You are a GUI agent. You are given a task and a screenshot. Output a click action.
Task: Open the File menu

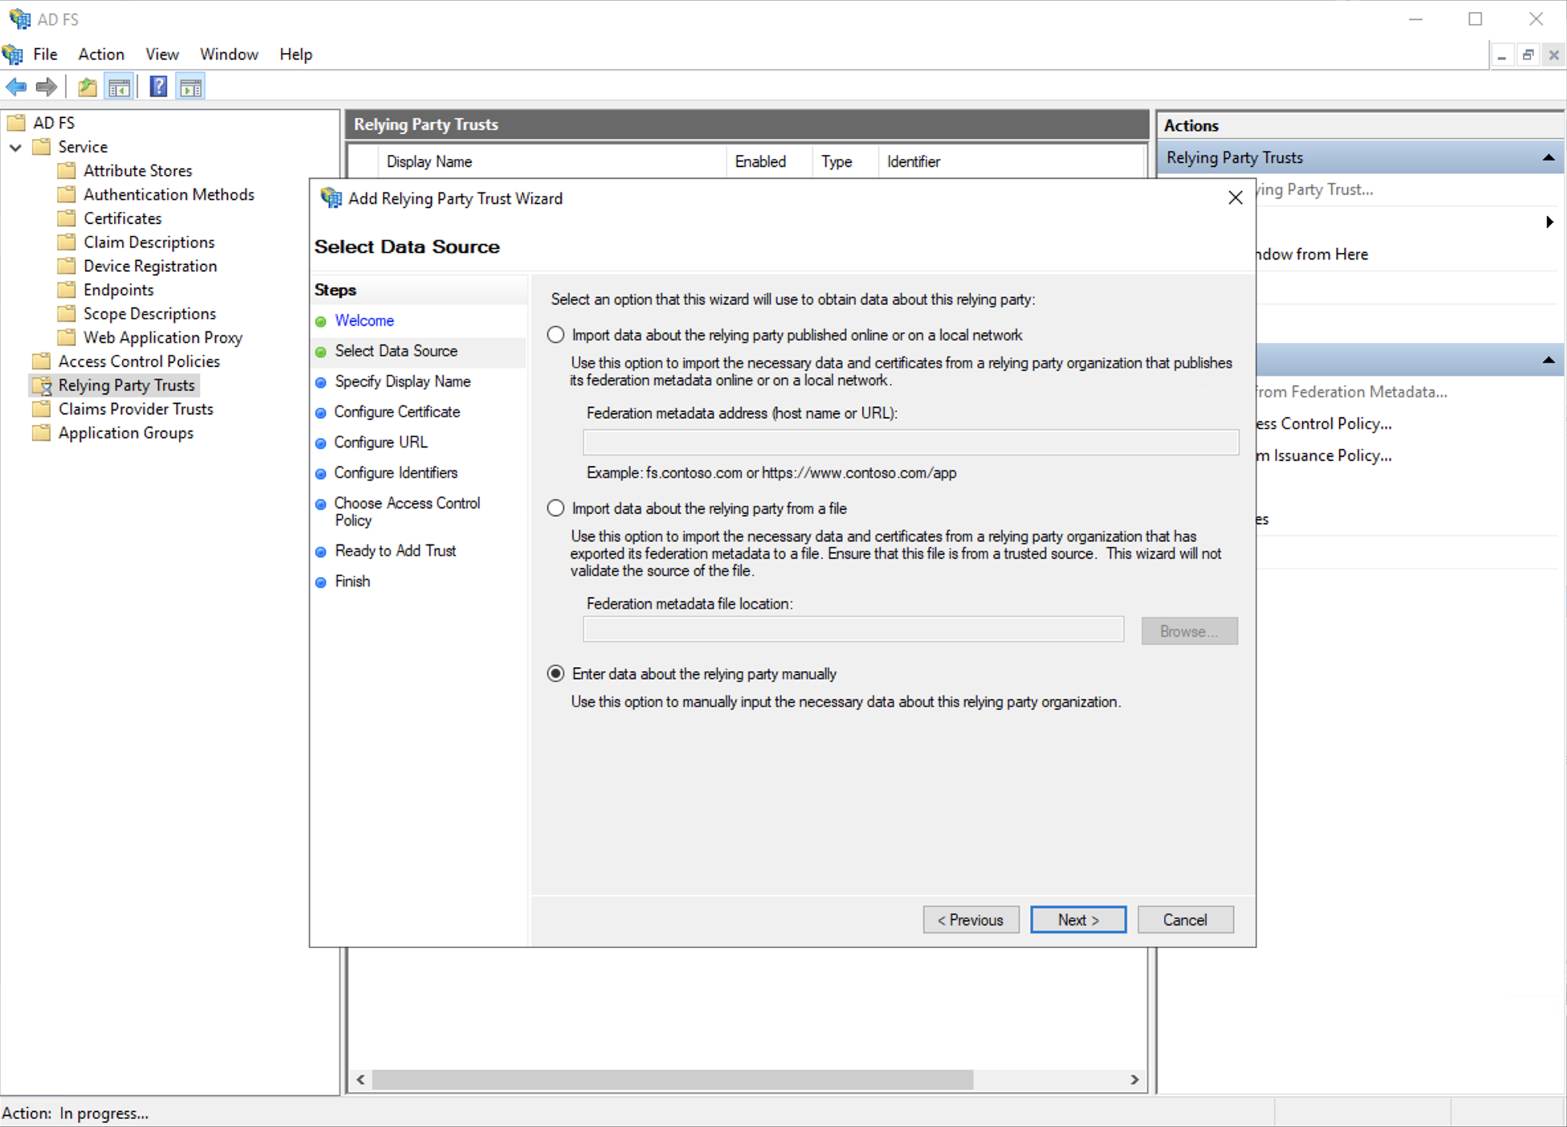coord(45,54)
